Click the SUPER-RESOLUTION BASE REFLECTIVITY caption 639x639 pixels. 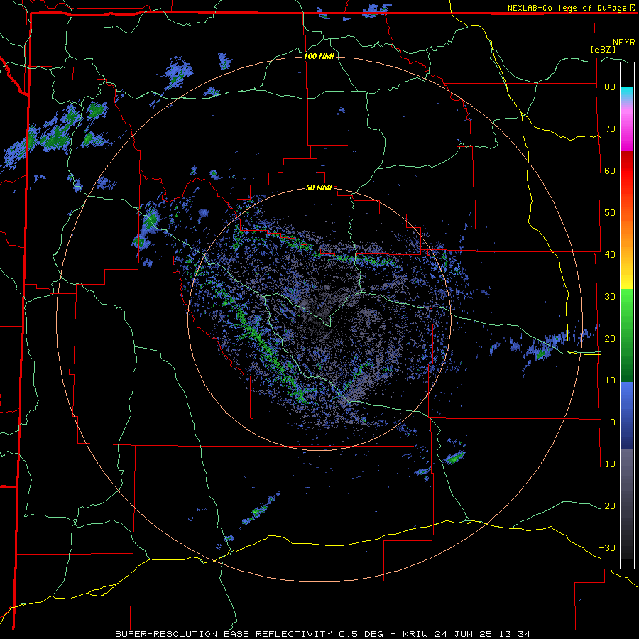[224, 634]
